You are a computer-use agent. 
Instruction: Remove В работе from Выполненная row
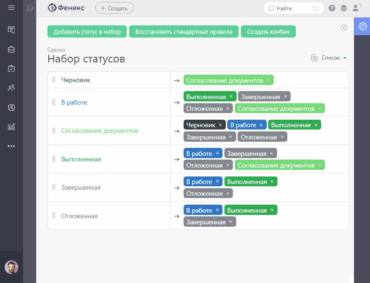[x=217, y=153]
